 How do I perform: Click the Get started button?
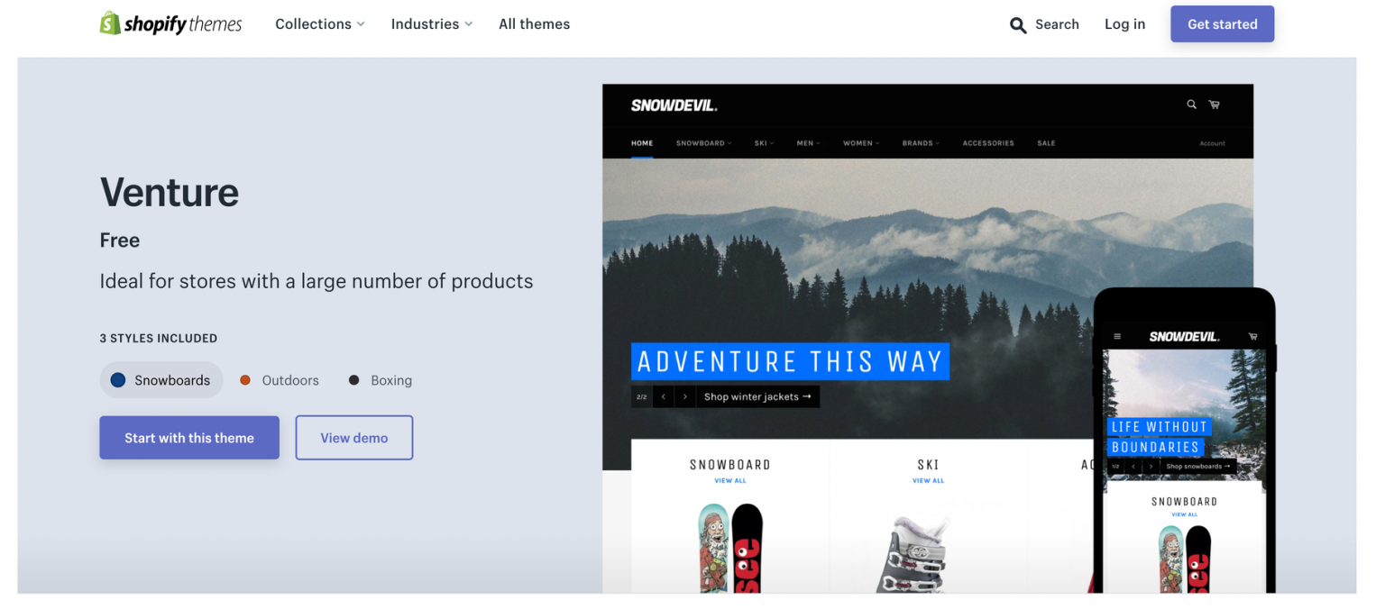click(x=1222, y=24)
